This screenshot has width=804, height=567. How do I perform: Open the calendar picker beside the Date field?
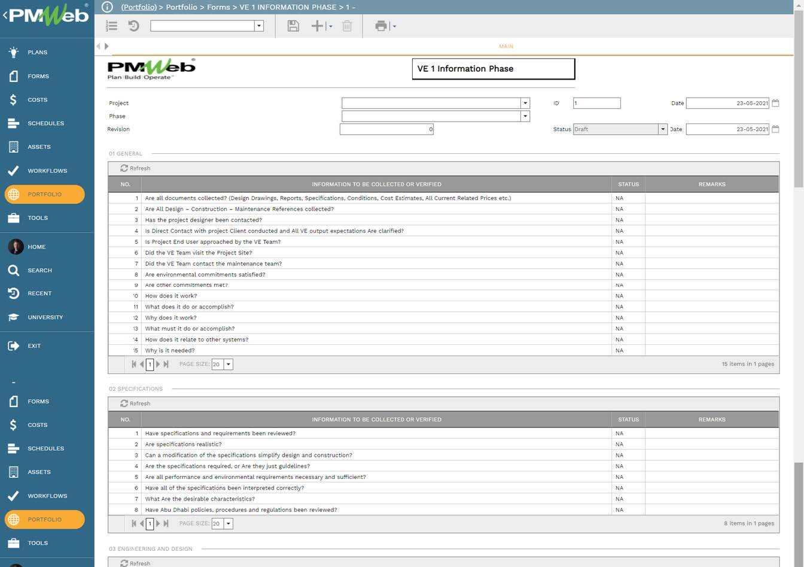point(775,103)
